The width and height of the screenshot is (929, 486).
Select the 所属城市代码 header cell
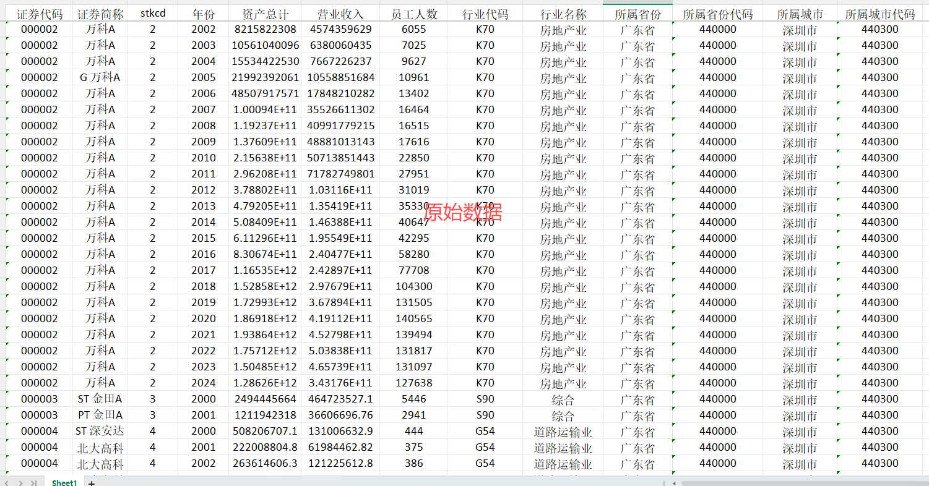tap(880, 14)
